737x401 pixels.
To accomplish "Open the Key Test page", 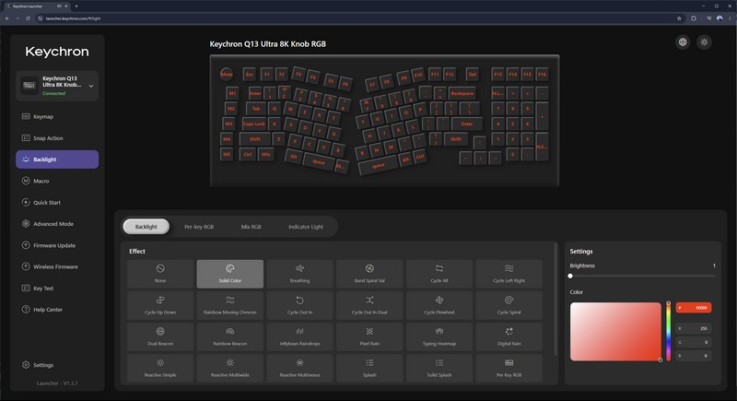I will click(57, 289).
